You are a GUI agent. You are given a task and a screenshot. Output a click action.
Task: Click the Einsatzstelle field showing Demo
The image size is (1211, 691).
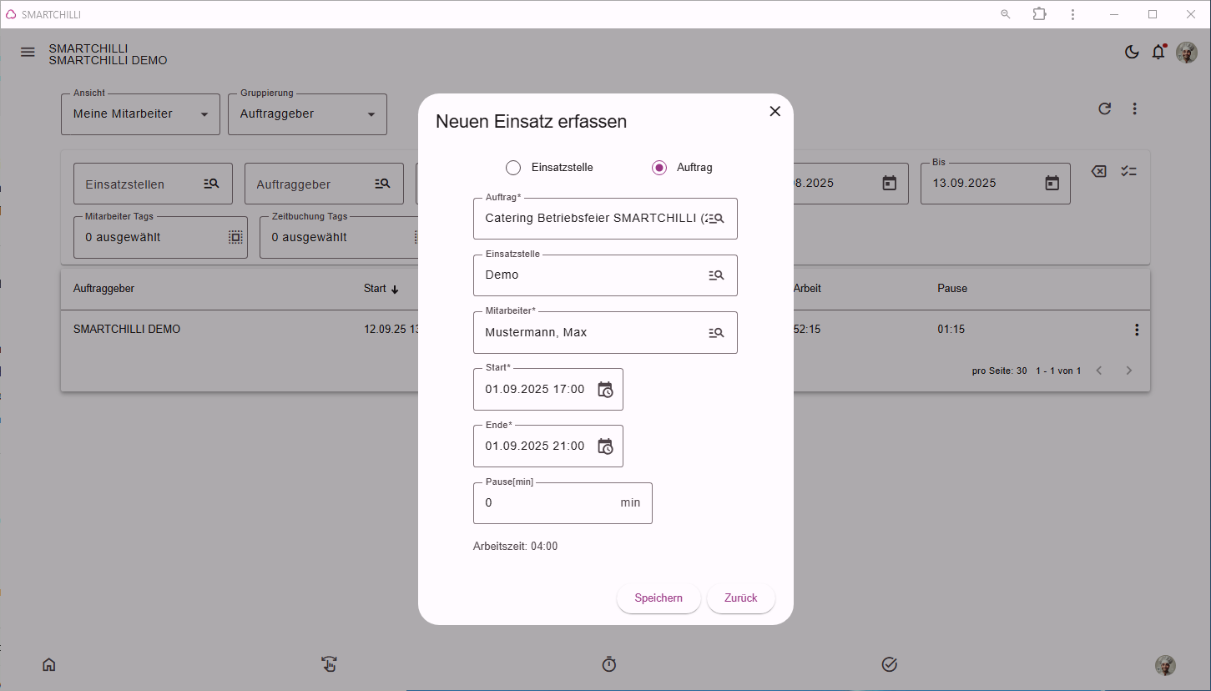coord(605,275)
